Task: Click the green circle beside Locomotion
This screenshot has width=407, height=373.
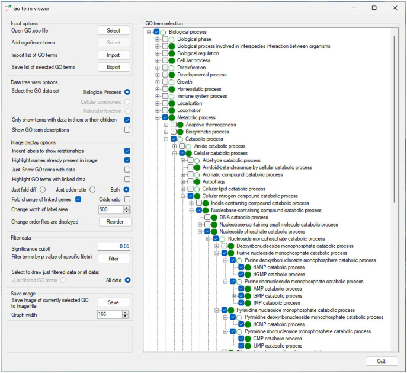Action: [x=172, y=110]
